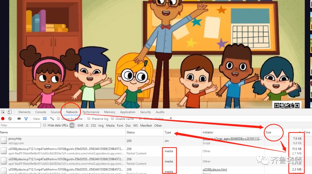Image resolution: width=312 pixels, height=174 pixels.
Task: Filter requests by WS
Action: [x=135, y=126]
